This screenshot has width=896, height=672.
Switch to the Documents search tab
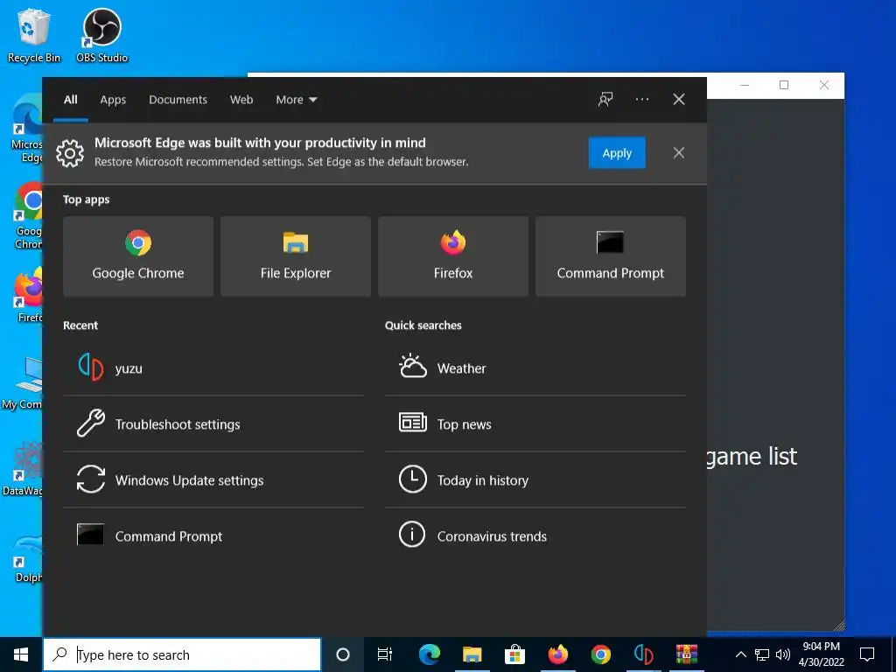pyautogui.click(x=178, y=100)
